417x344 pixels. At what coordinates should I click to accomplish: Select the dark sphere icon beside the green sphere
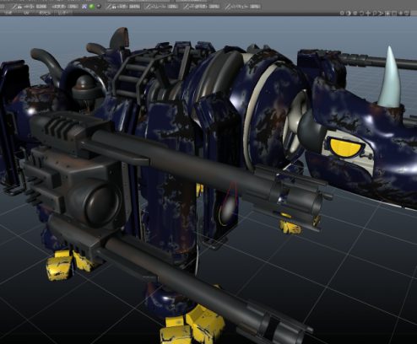99,6
